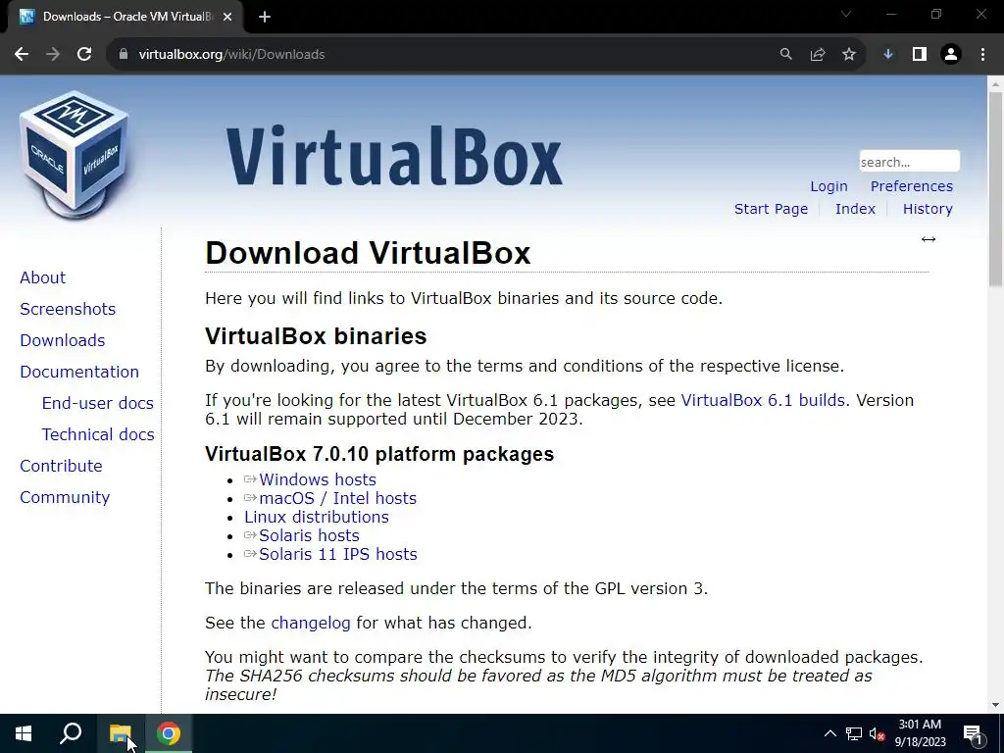Screen dimensions: 1004x753
Task: Click the scrollbar down arrow
Action: click(995, 706)
